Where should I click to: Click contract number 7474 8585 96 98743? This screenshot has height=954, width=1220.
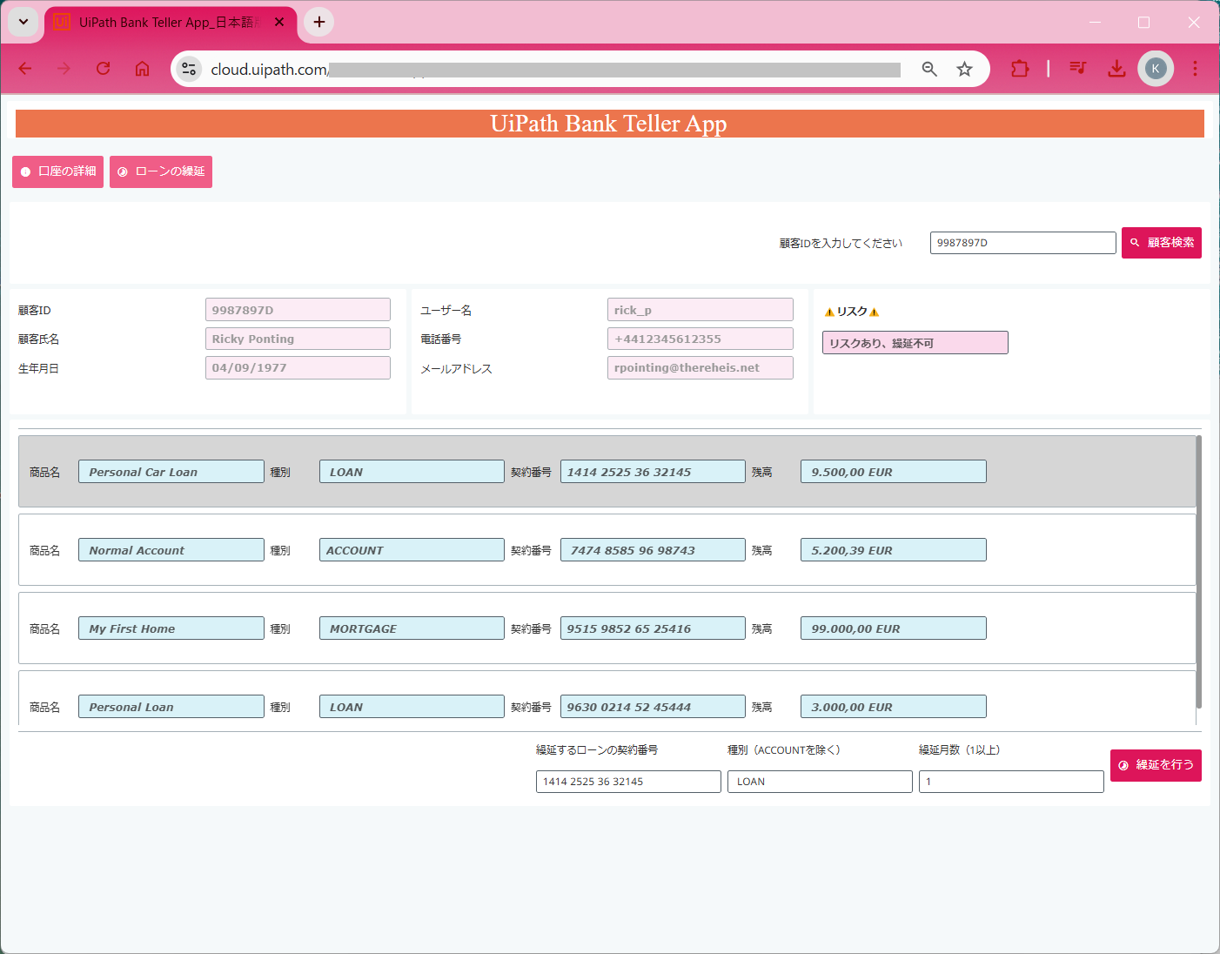click(x=653, y=550)
